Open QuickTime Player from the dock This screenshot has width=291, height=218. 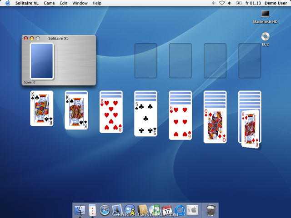coord(179,210)
